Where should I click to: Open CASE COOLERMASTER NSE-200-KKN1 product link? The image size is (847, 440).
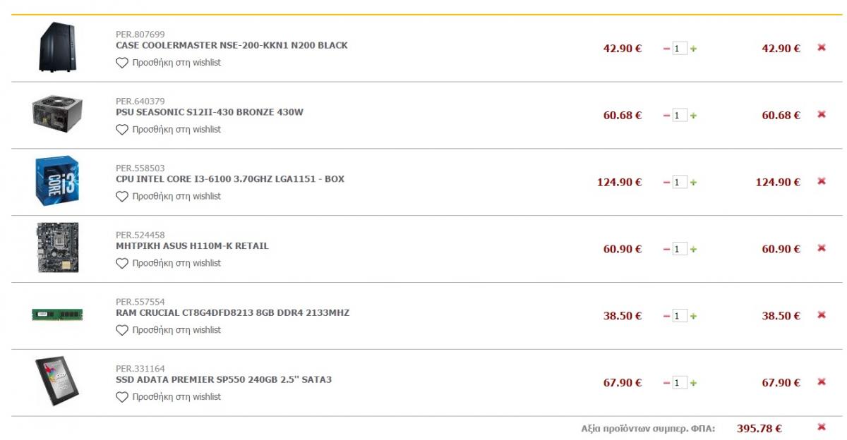click(232, 45)
